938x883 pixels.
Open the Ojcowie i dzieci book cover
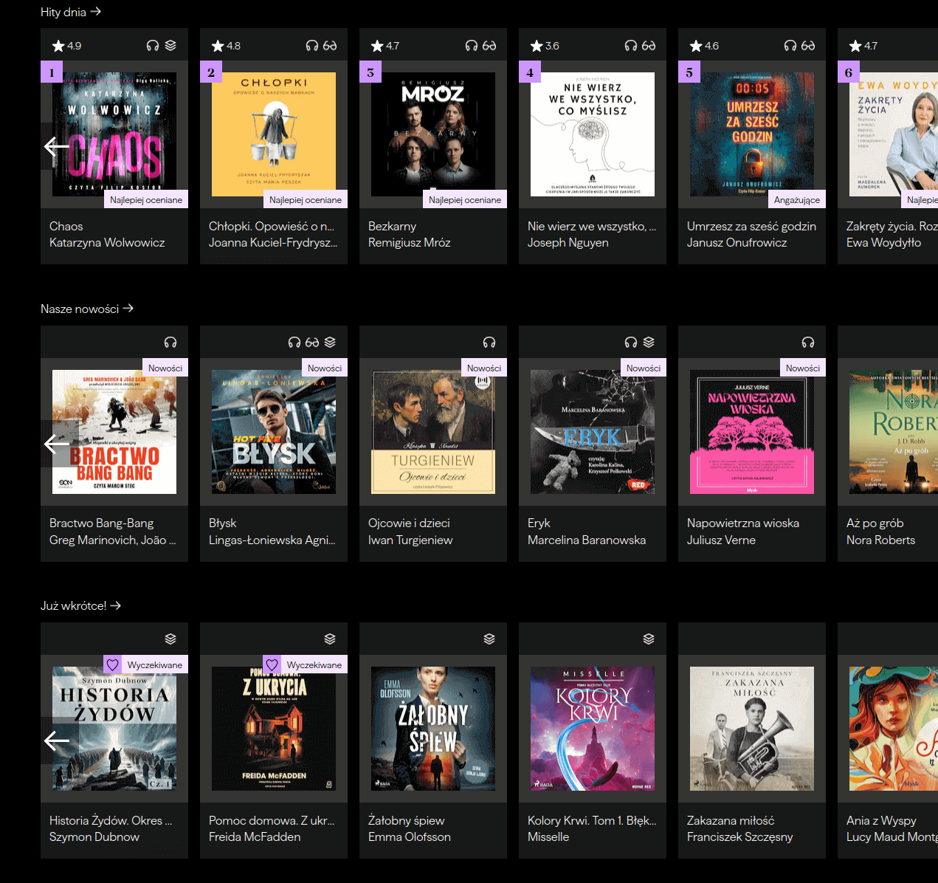point(433,432)
